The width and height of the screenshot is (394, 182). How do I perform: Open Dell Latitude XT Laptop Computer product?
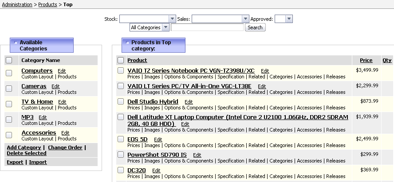coord(238,120)
